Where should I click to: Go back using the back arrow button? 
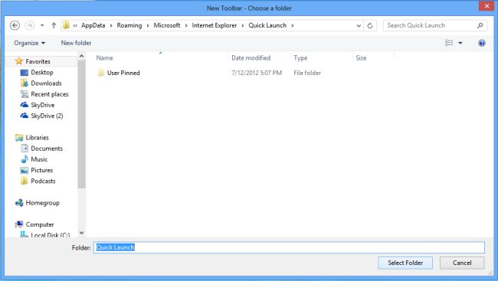(x=15, y=25)
